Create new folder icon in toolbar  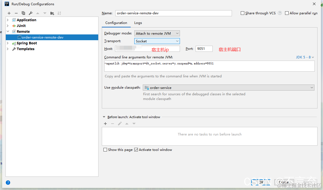coord(52,13)
